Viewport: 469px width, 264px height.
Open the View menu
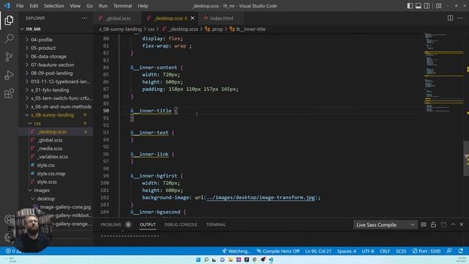(x=75, y=6)
